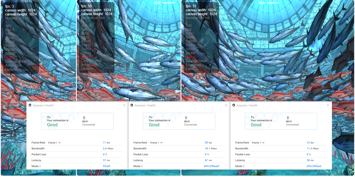Close the health window showing CPU Offload mode
The width and height of the screenshot is (355, 177).
click(x=328, y=105)
